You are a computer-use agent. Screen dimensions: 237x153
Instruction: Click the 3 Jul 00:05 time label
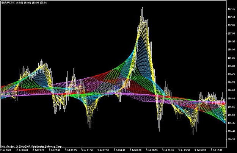(x=71, y=150)
